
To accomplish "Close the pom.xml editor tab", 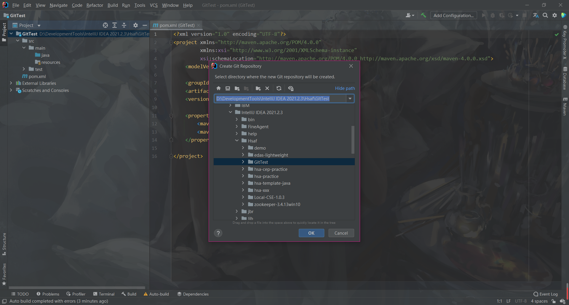I will pyautogui.click(x=199, y=25).
